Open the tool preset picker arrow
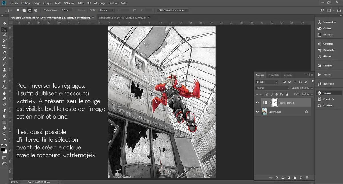This screenshot has height=184, width=343. [11, 10]
